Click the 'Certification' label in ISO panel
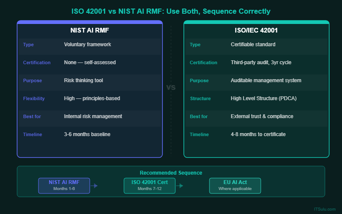The width and height of the screenshot is (342, 214). [x=203, y=62]
